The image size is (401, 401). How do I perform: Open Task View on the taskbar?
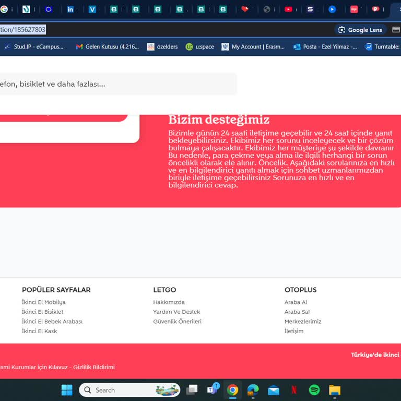pos(192,390)
